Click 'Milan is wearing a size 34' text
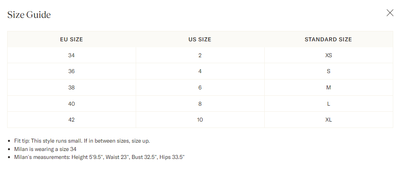Image resolution: width=398 pixels, height=178 pixels. pyautogui.click(x=45, y=149)
